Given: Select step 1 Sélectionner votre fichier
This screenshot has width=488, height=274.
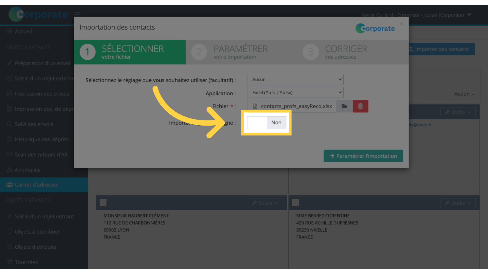Looking at the screenshot, I should tap(130, 52).
